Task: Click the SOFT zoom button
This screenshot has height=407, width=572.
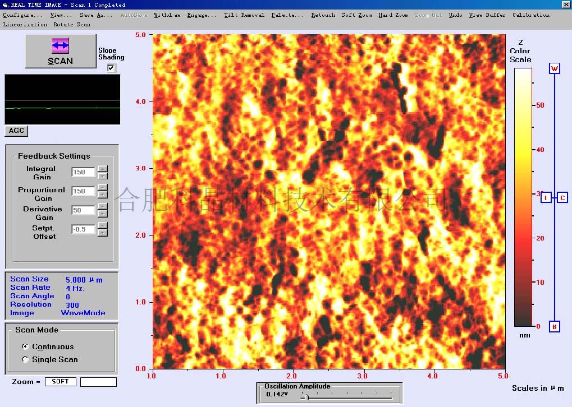Action: pos(61,382)
